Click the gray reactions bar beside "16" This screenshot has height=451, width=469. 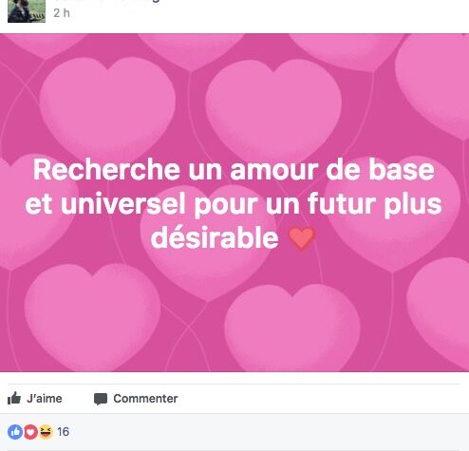pyautogui.click(x=234, y=432)
